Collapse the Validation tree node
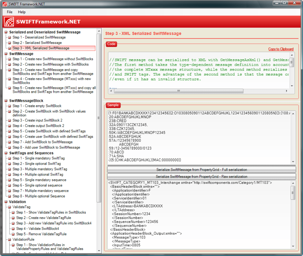Viewport: 303px width, 256px height. click(6, 202)
